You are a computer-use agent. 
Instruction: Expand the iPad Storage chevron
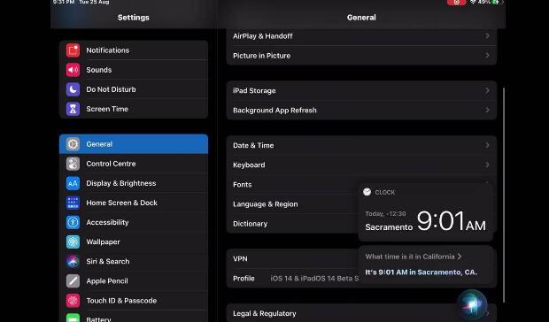pos(487,90)
